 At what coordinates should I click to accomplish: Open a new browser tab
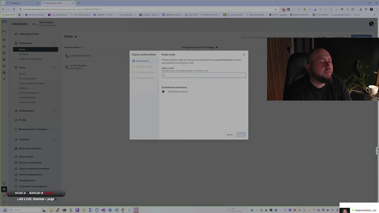point(78,3)
